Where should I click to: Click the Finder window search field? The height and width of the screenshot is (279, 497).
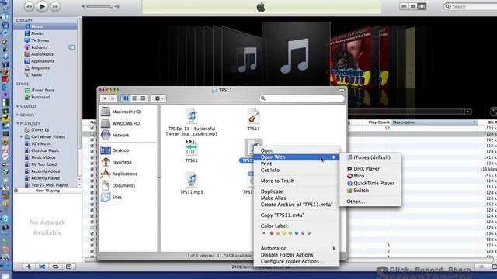(302, 98)
